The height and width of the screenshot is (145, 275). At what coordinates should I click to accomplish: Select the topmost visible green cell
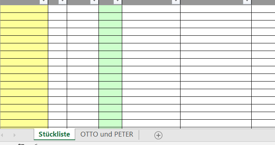(110, 9)
